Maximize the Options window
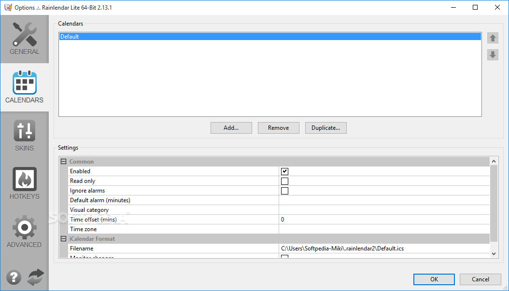Viewport: 509px width, 291px height. pos(475,7)
